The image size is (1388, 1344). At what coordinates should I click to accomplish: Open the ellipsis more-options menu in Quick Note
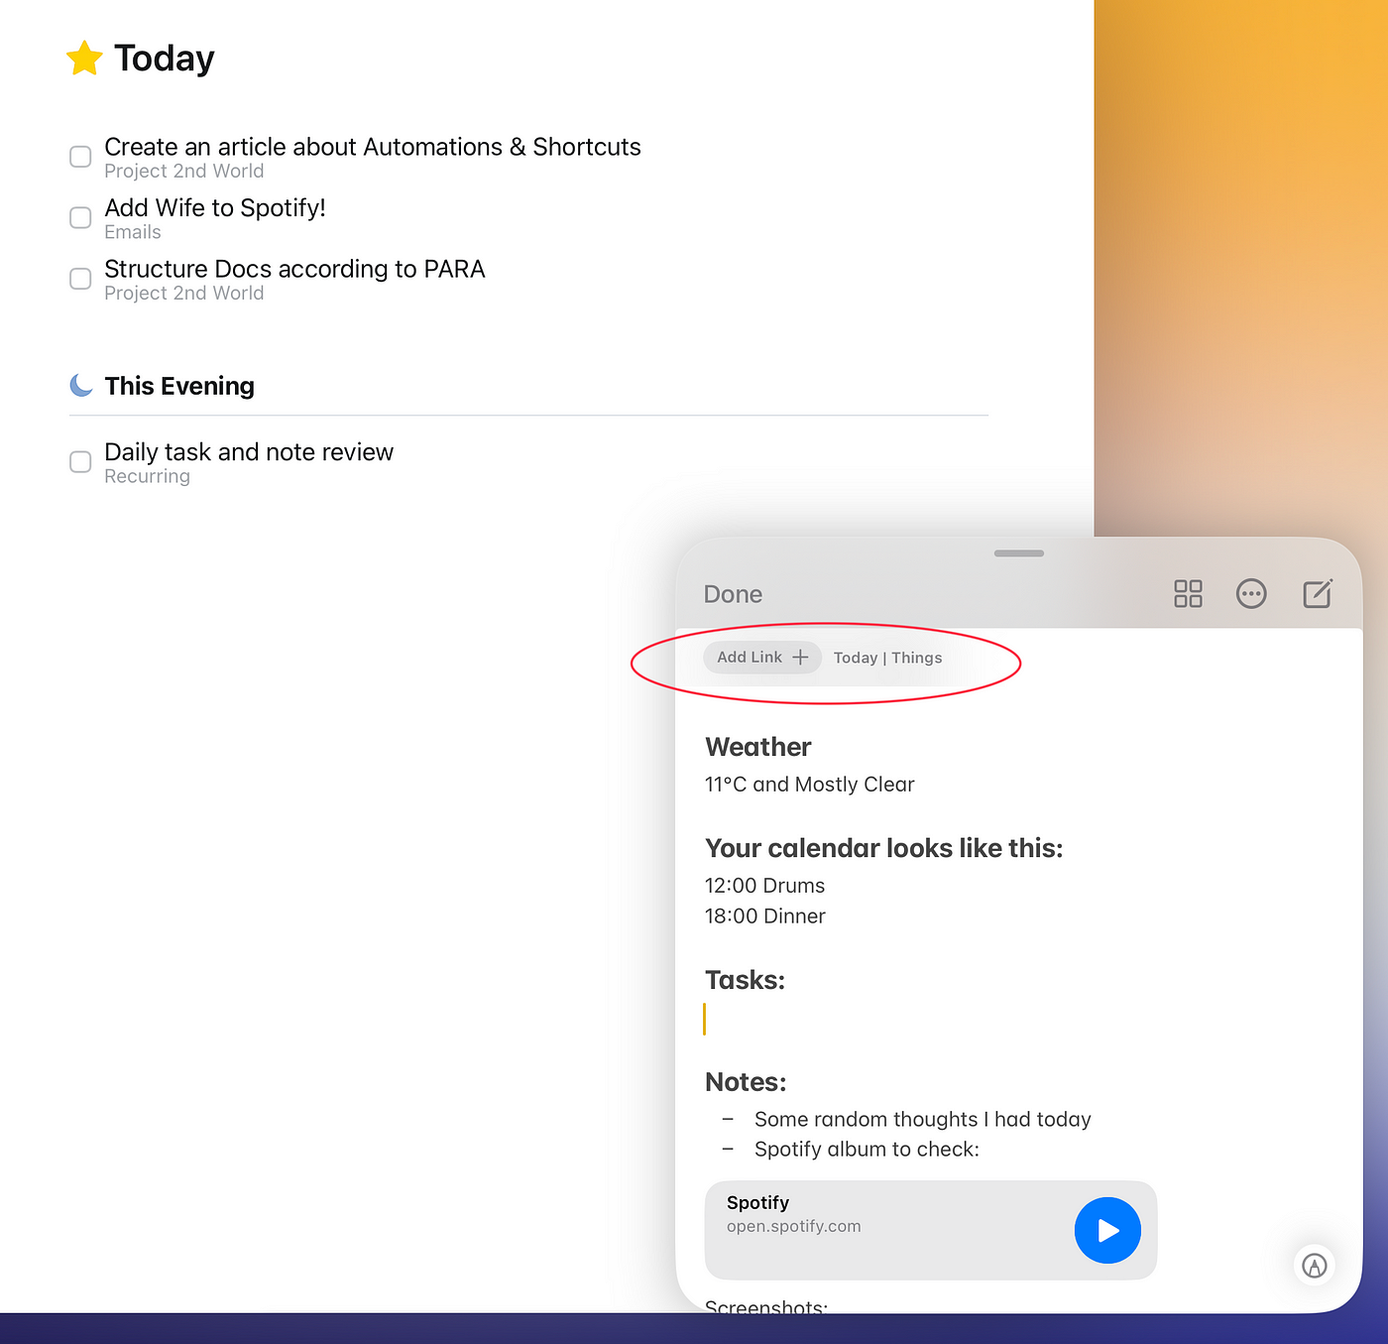[1251, 594]
